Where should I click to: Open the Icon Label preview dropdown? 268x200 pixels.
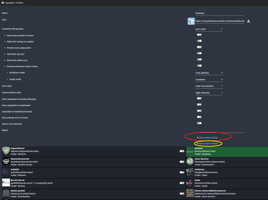click(x=209, y=29)
